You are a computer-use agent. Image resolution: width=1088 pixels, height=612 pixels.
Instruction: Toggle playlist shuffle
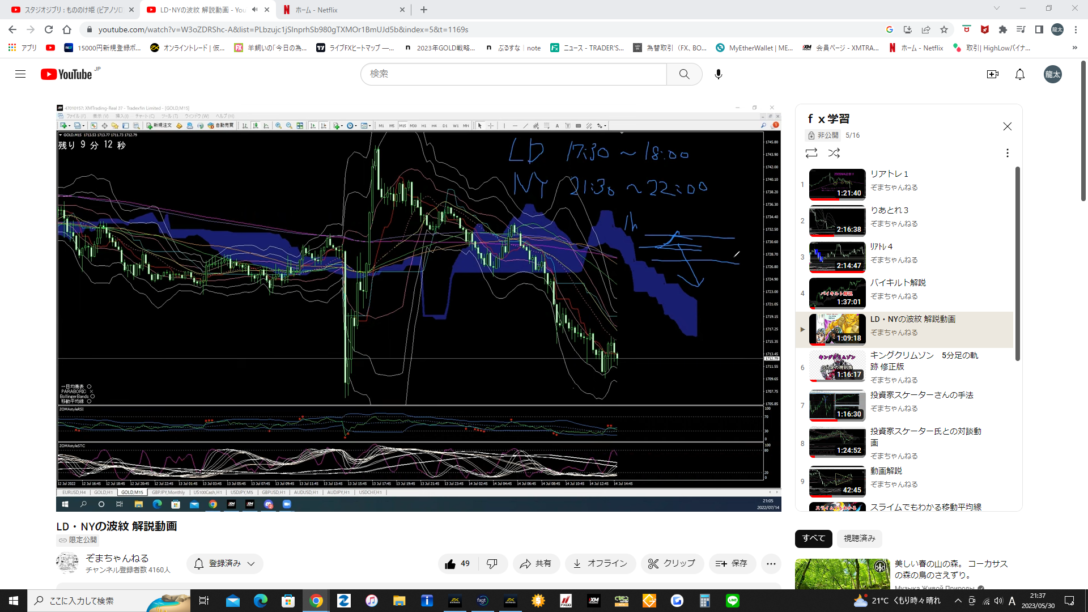(834, 153)
